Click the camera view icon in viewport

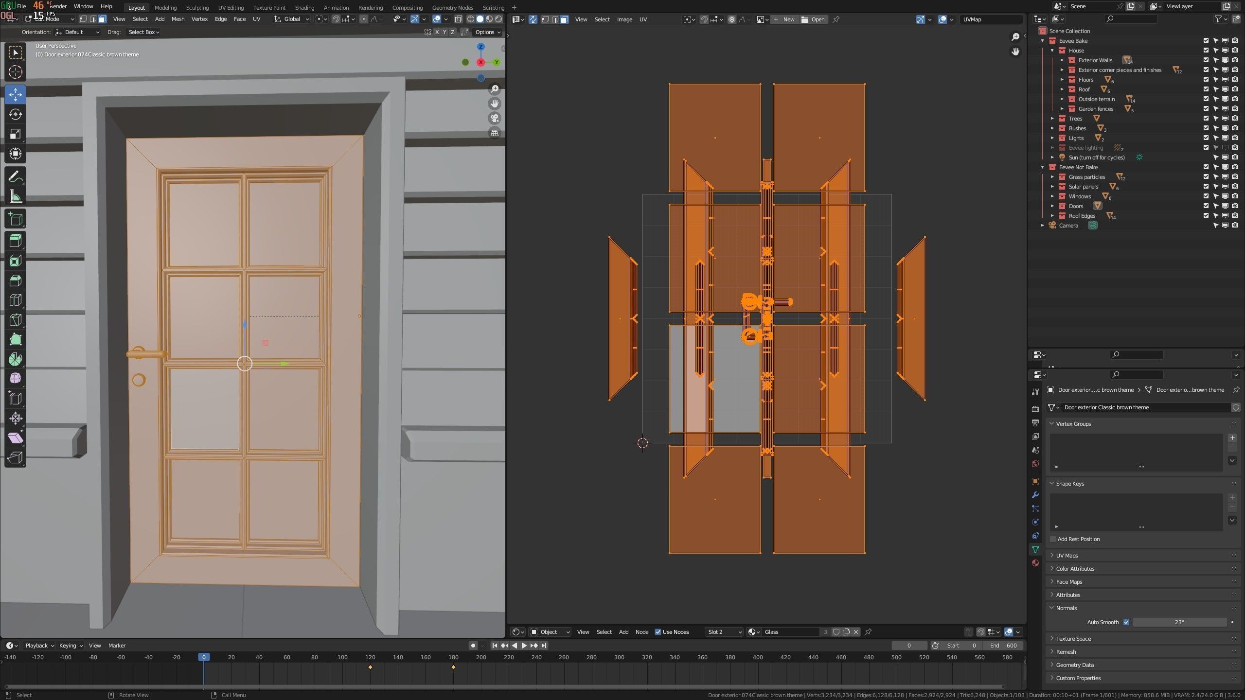coord(495,118)
